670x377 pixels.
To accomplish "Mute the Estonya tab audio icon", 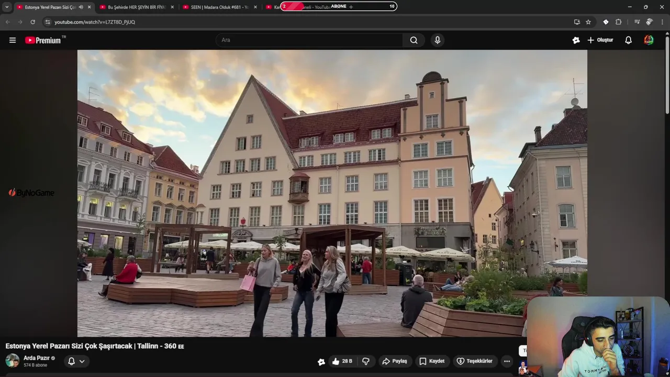I will click(x=81, y=7).
